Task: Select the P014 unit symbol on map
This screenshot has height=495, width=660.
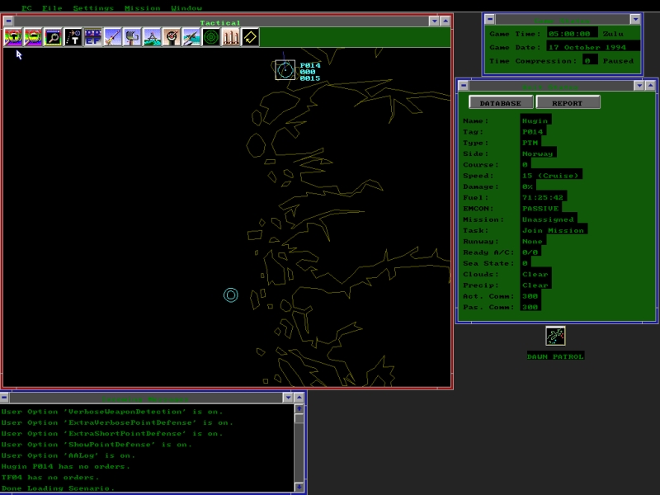Action: tap(285, 70)
